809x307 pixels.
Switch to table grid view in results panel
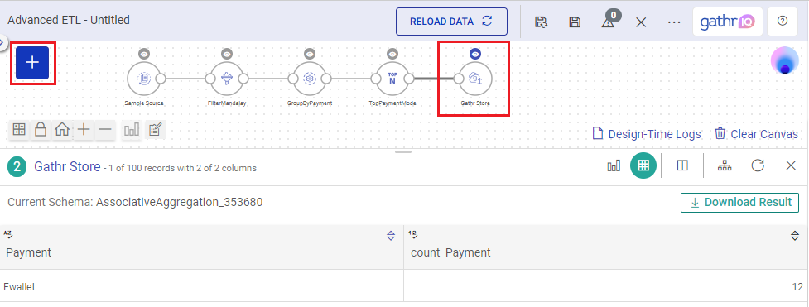(643, 165)
